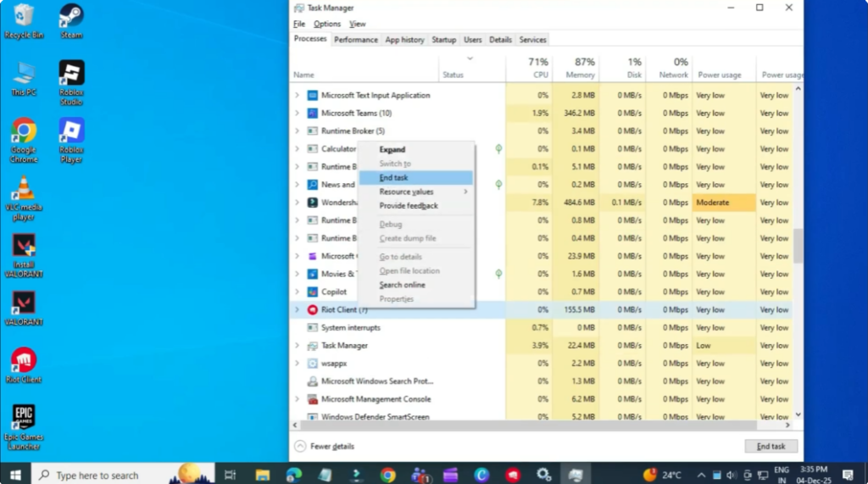The image size is (868, 484).
Task: Expand the Calculator process row
Action: [x=297, y=149]
